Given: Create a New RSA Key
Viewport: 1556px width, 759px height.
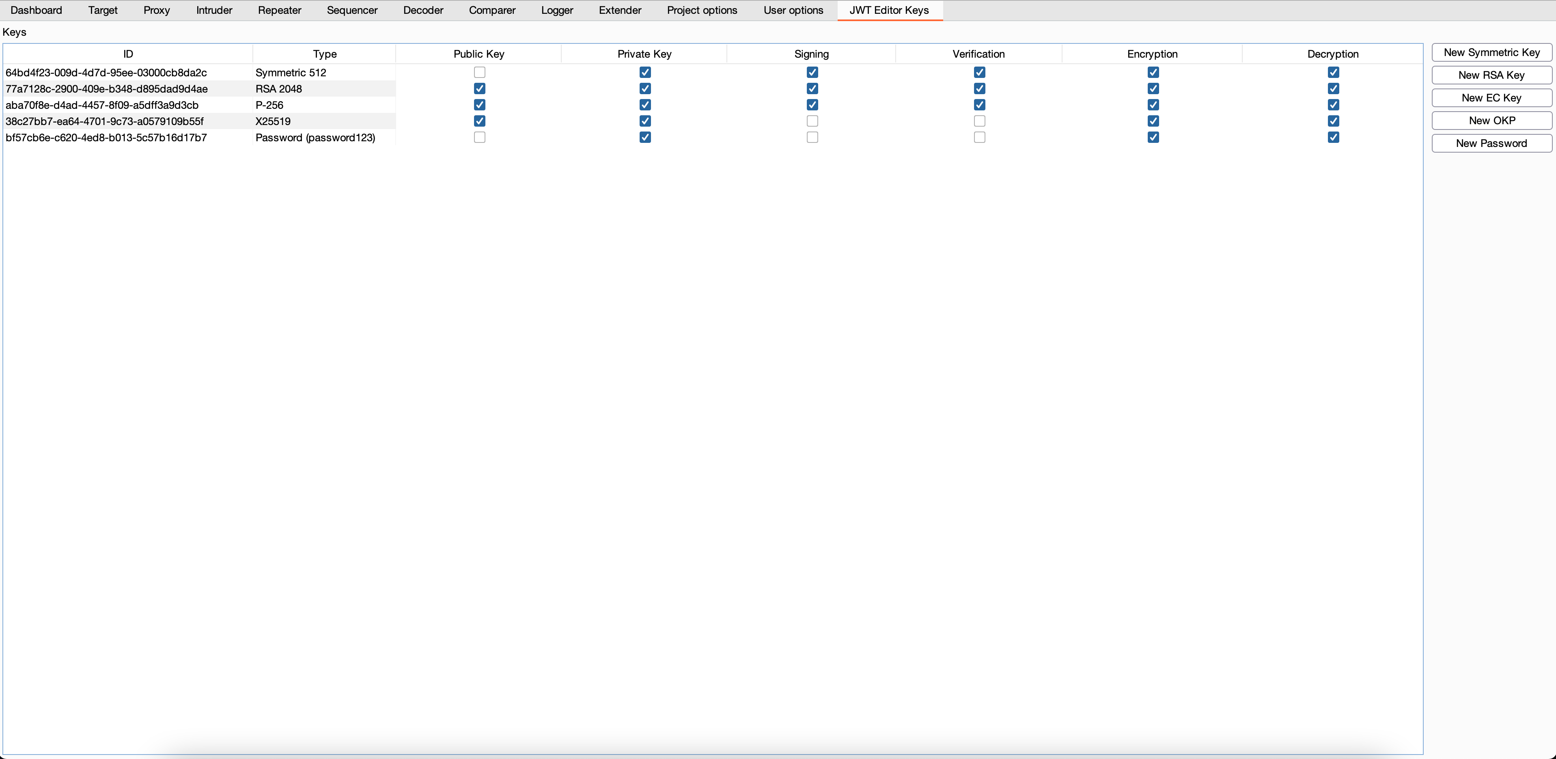Looking at the screenshot, I should point(1491,75).
